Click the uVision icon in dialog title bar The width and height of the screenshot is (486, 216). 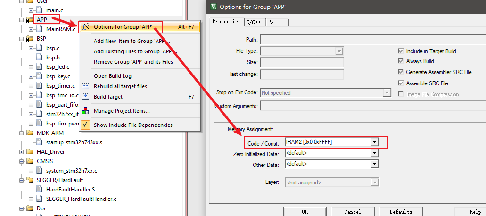(x=214, y=7)
